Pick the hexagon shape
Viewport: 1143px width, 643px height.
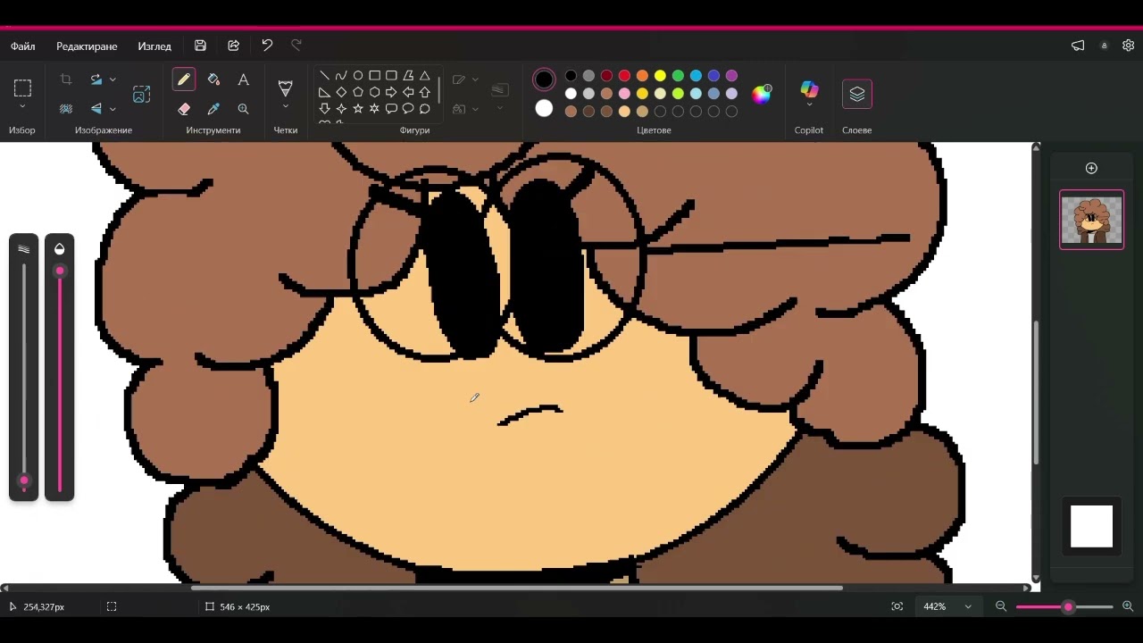pos(375,92)
